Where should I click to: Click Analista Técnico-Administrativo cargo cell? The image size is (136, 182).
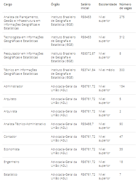click(x=25, y=124)
